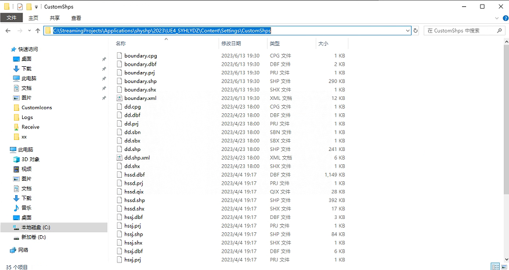The width and height of the screenshot is (509, 270).
Task: Click the Back navigation arrow
Action: point(8,31)
